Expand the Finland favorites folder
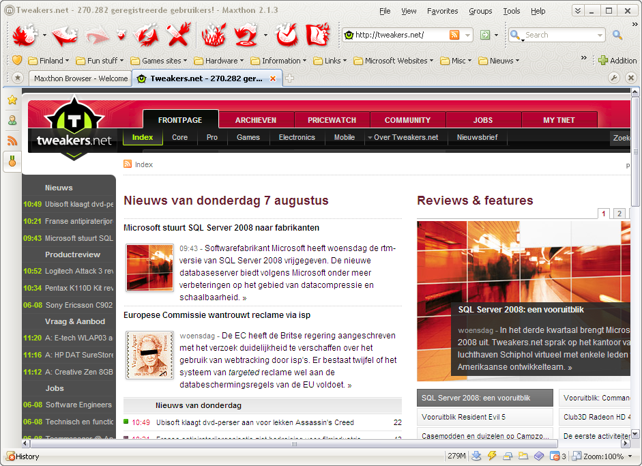Screen dimensions: 642x466 [x=48, y=61]
